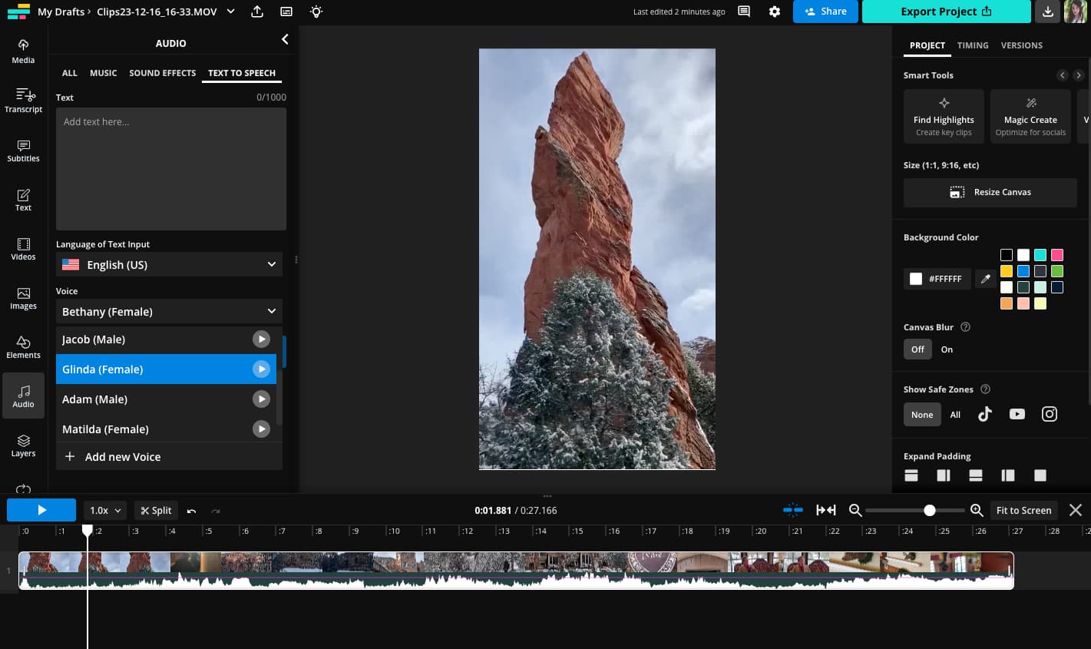Expand the project name dropdown arrow
Image resolution: width=1091 pixels, height=649 pixels.
(230, 12)
